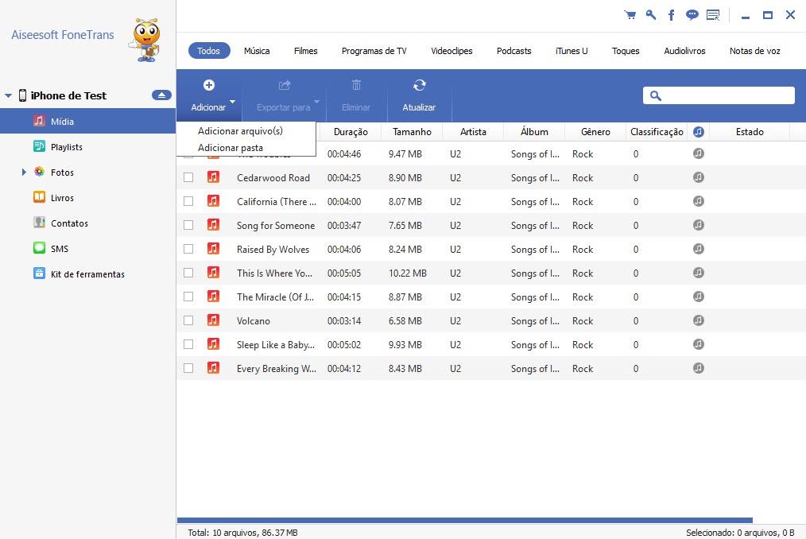Click gray music status icon for Every Breaking Wave
Image resolution: width=806 pixels, height=539 pixels.
(x=698, y=368)
